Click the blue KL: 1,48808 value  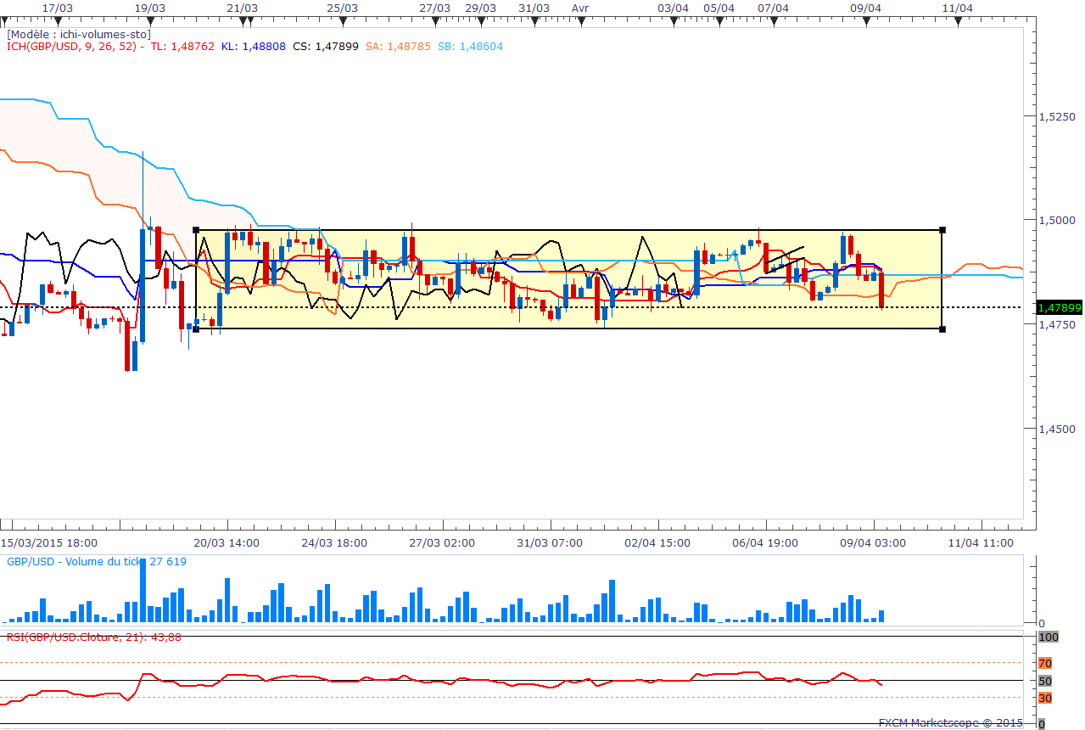click(x=254, y=47)
